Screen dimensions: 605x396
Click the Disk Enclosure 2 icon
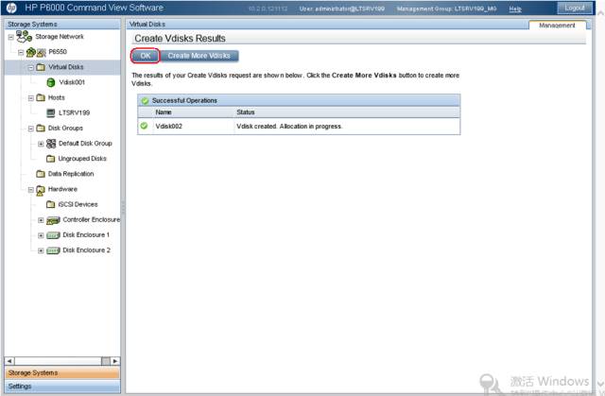[53, 250]
